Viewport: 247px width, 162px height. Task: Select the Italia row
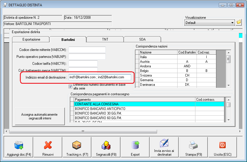coord(176,57)
